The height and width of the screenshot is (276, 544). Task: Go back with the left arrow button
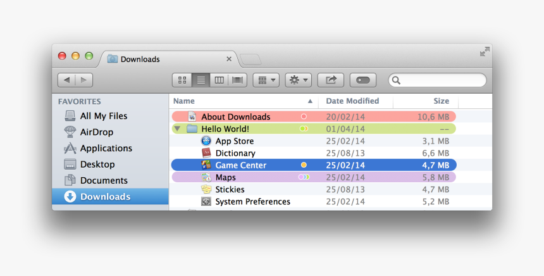coord(66,80)
